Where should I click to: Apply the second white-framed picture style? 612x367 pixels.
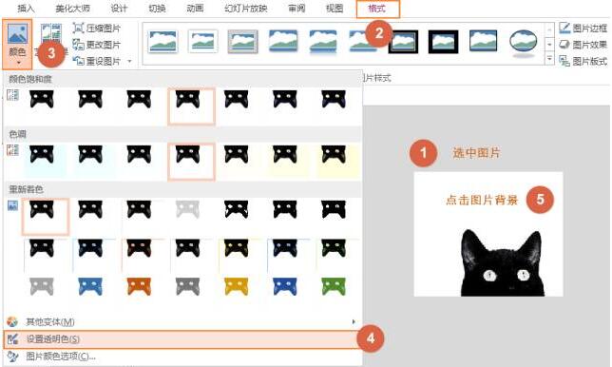[x=202, y=42]
